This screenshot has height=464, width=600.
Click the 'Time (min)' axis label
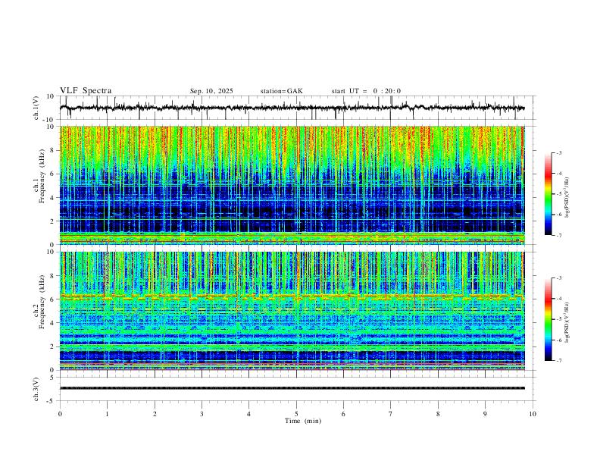pyautogui.click(x=303, y=421)
